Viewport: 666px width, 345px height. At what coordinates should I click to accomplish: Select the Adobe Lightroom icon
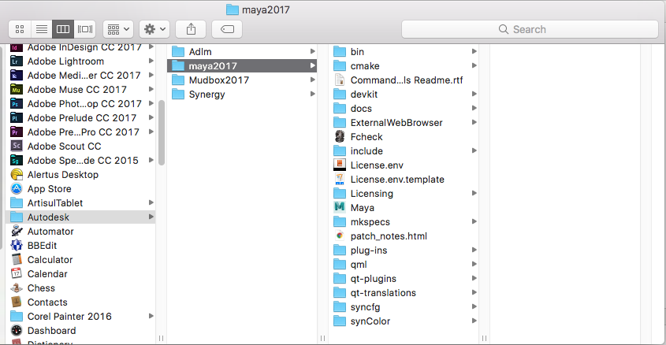click(x=16, y=61)
